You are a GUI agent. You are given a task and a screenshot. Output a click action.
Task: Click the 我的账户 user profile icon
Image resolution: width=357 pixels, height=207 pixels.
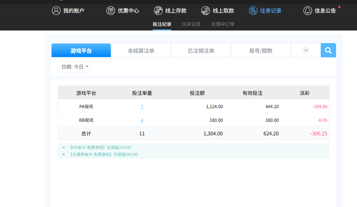point(56,11)
